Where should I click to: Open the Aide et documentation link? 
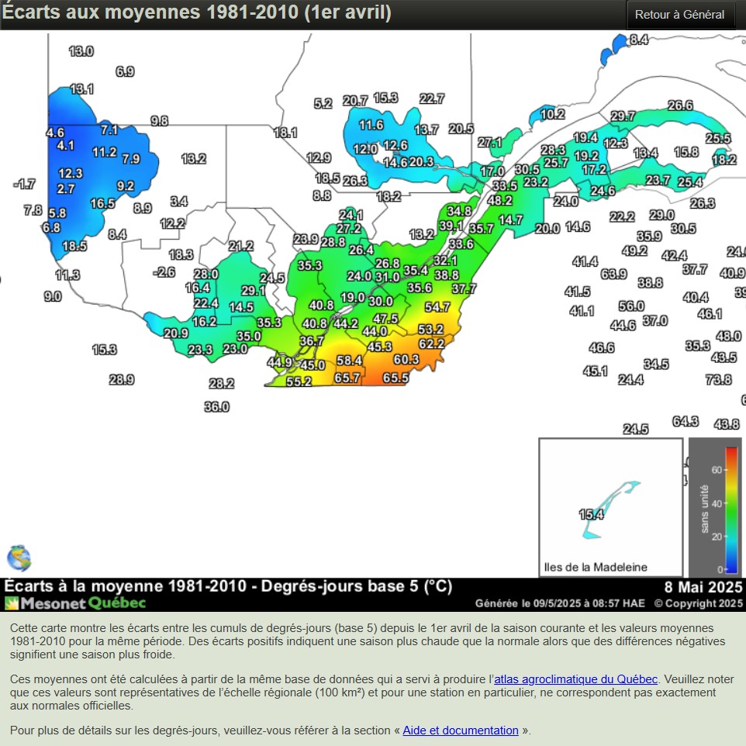[x=461, y=730]
